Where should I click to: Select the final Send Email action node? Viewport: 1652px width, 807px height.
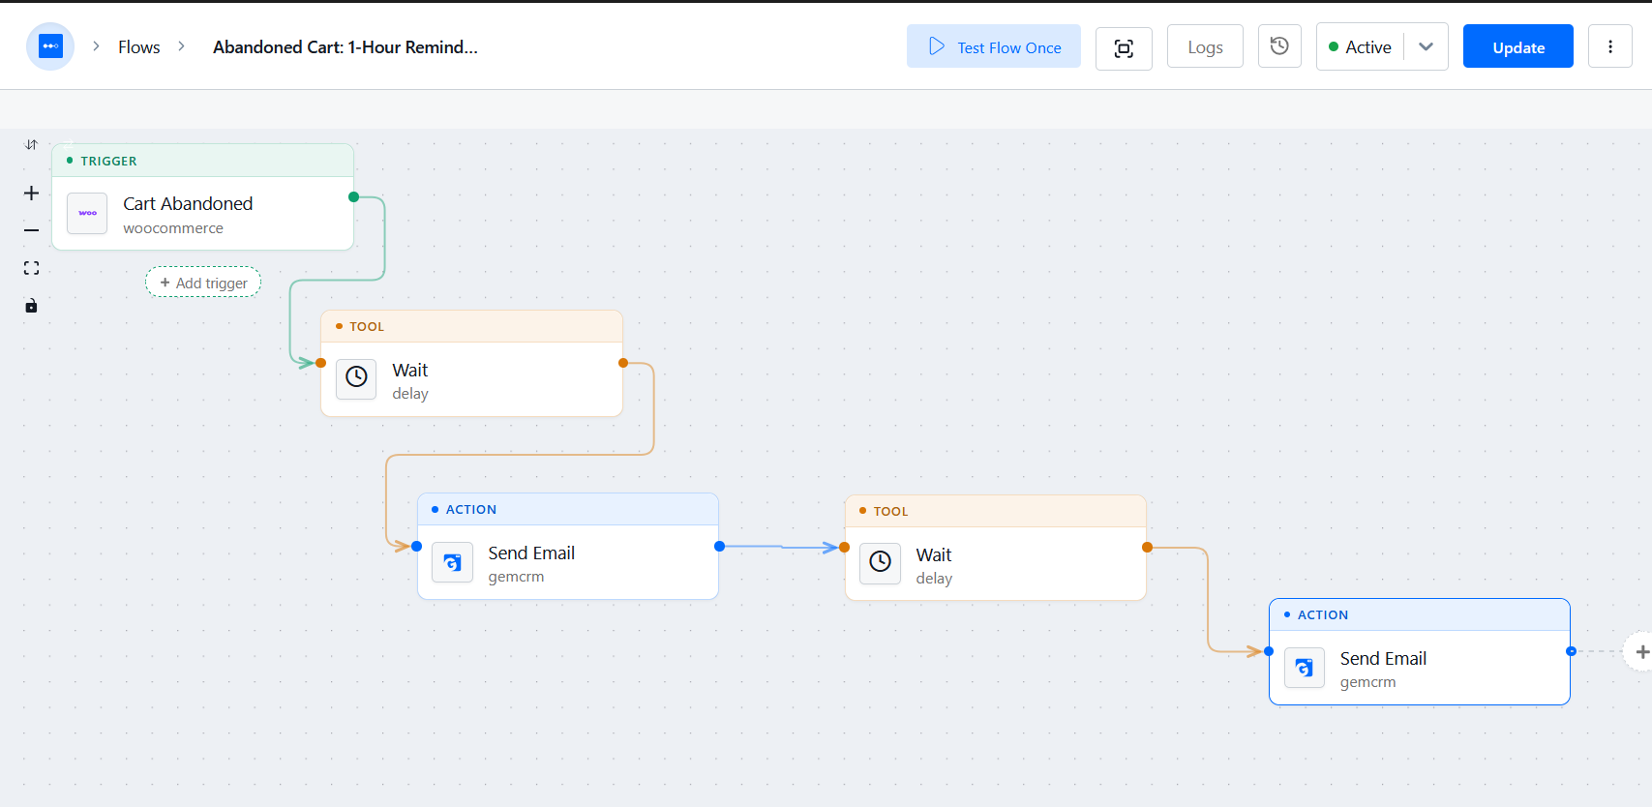coord(1420,652)
